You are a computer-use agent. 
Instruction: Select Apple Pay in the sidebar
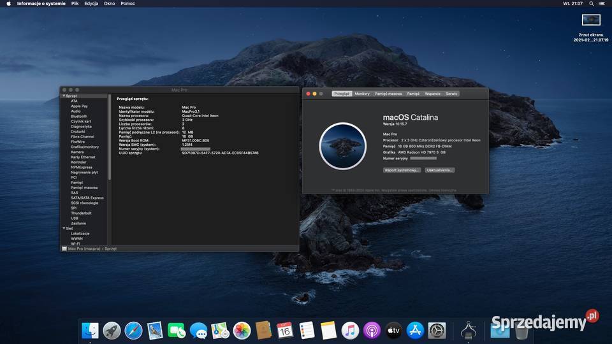79,106
